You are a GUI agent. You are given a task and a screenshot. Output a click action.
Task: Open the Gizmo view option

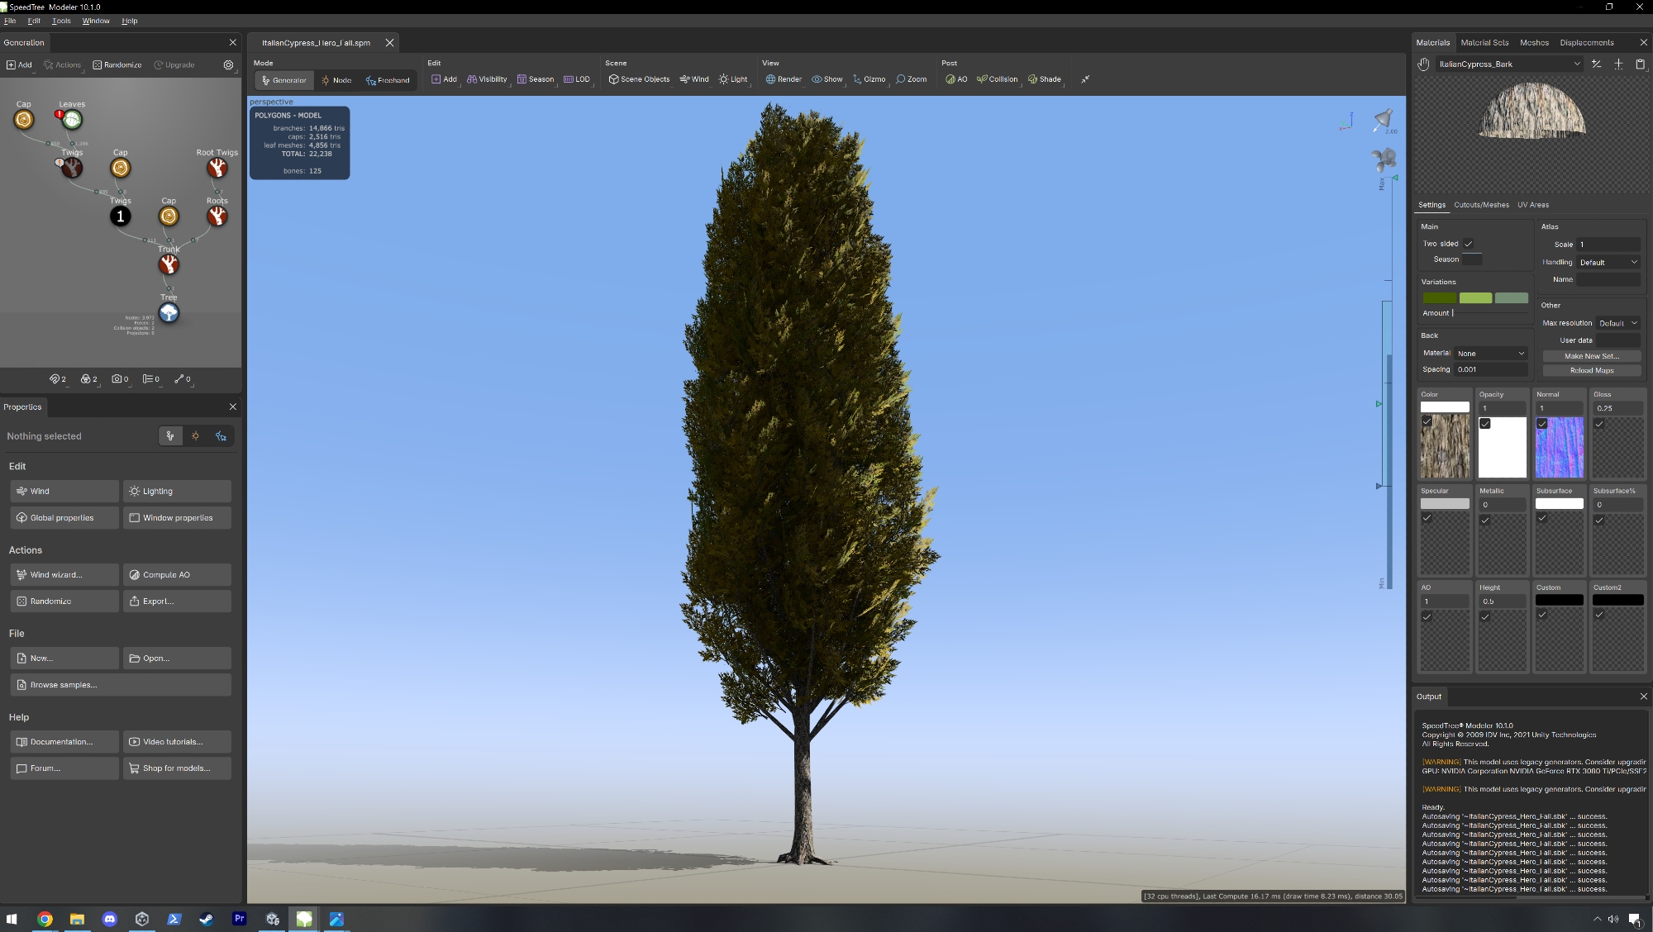869,79
